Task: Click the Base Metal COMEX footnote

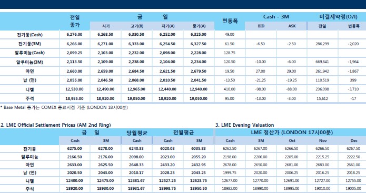Action: pos(64,107)
